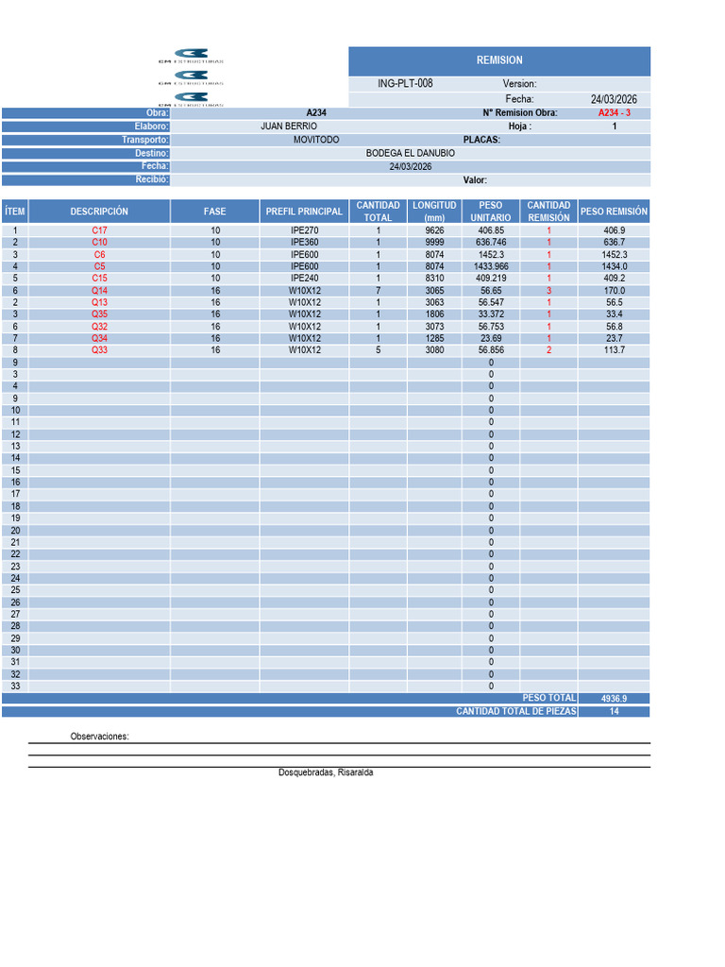Click the remission weight 170.0
The width and height of the screenshot is (725, 967).
point(615,291)
